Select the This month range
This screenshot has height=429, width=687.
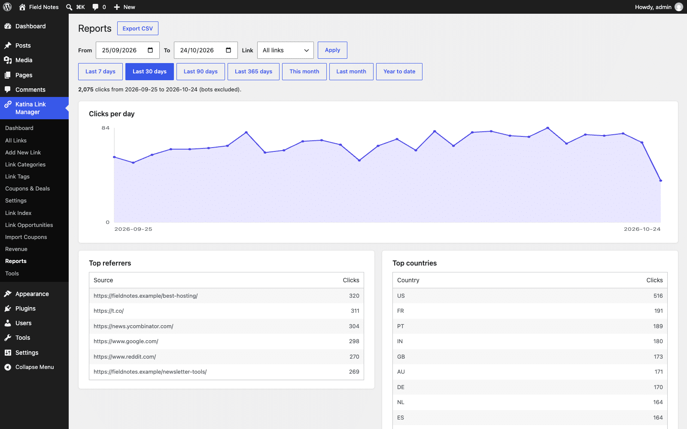pyautogui.click(x=304, y=72)
